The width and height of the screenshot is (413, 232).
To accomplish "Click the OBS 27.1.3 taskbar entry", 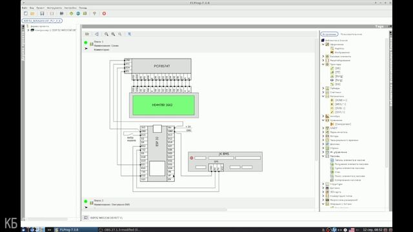I will click(120, 229).
